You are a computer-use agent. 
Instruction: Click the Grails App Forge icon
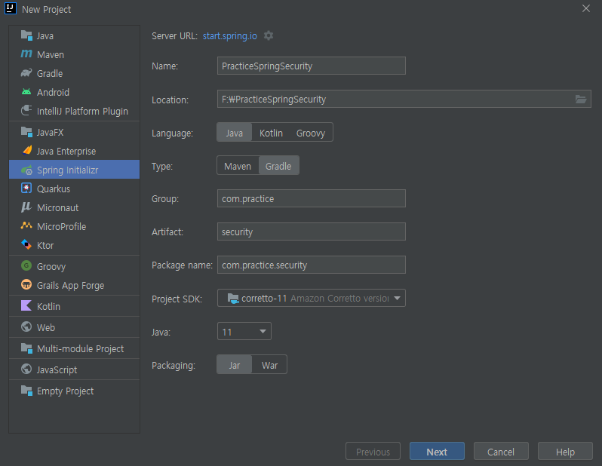26,284
